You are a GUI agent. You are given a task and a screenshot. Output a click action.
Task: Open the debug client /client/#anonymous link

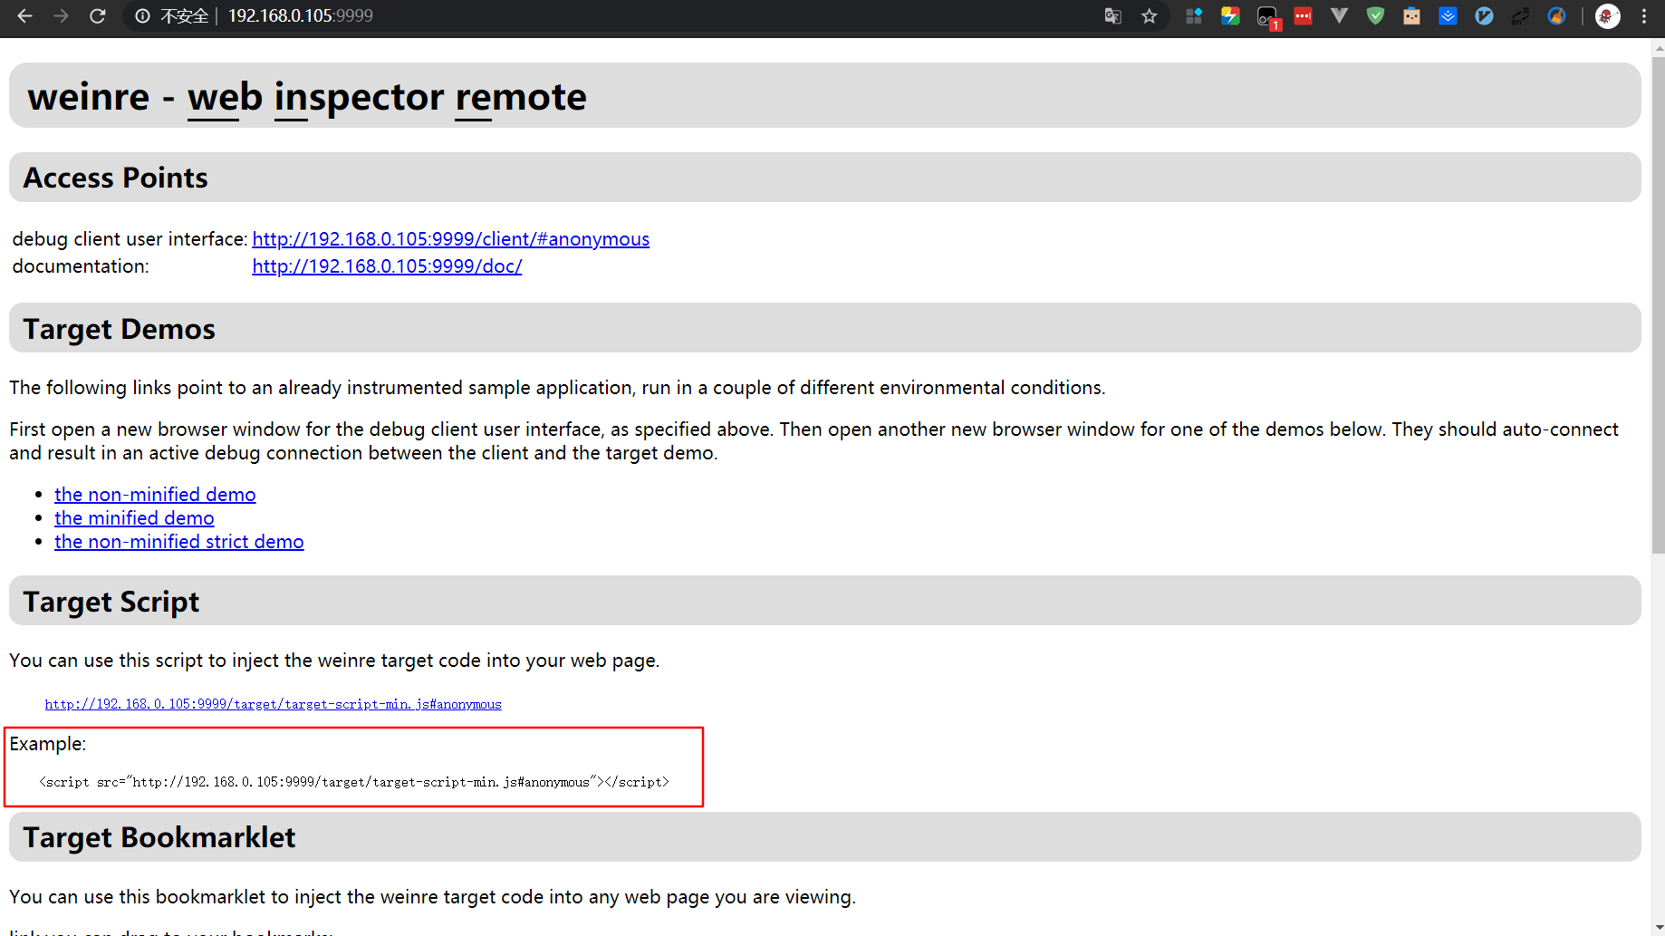point(450,239)
